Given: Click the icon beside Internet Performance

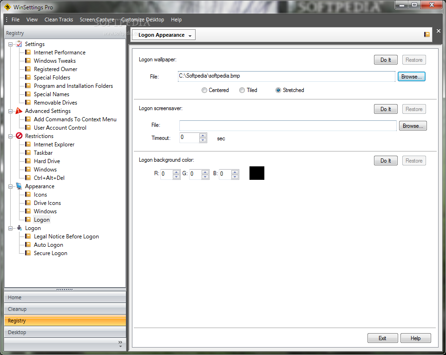Looking at the screenshot, I should point(28,52).
